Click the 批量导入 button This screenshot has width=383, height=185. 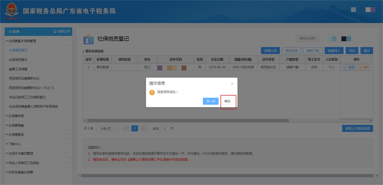pyautogui.click(x=334, y=51)
